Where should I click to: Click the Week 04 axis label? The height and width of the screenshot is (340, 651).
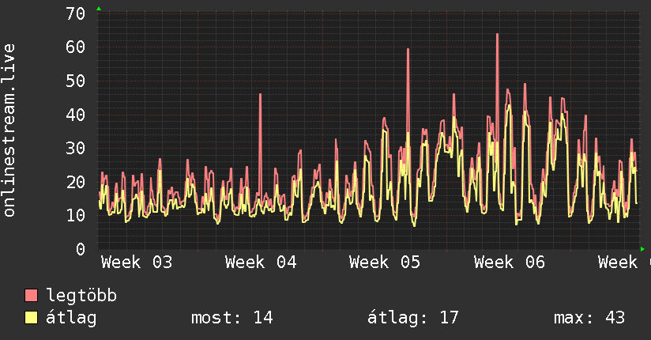(x=261, y=263)
